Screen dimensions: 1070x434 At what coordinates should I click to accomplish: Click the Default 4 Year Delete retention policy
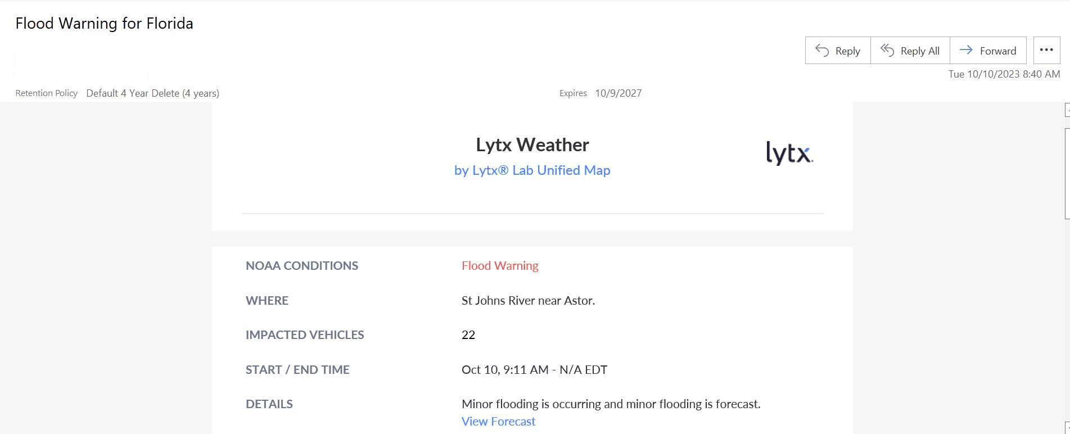point(152,93)
